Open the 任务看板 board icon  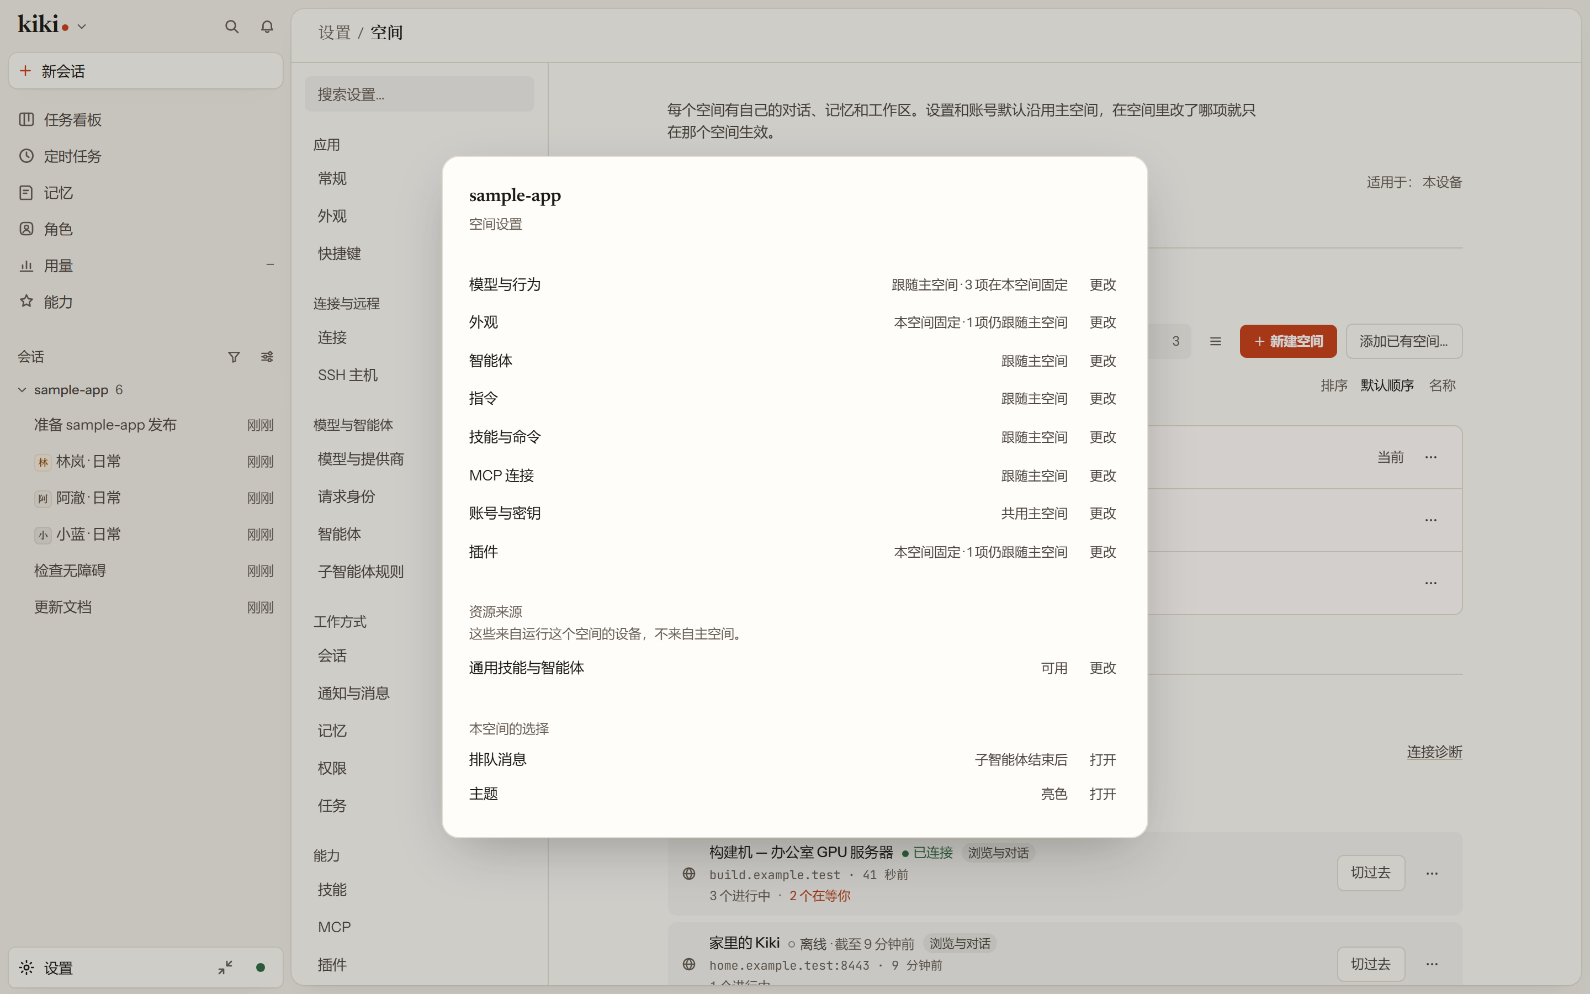[x=26, y=119]
